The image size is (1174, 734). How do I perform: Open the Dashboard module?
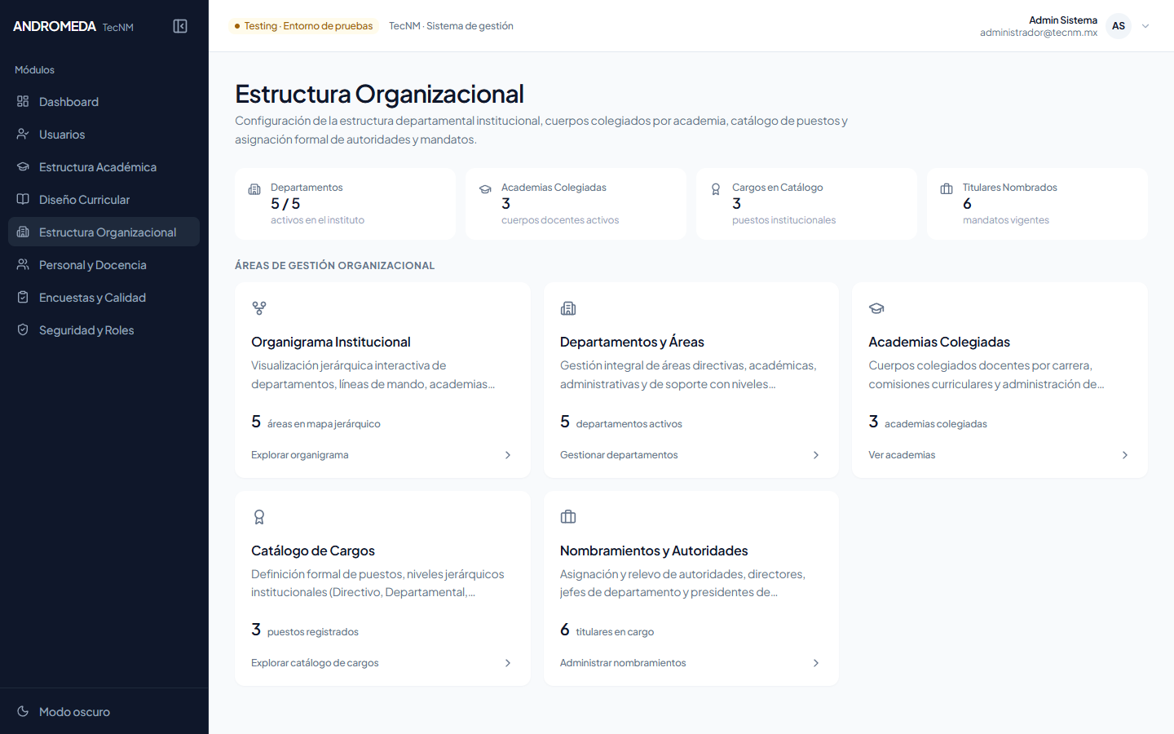click(x=104, y=101)
